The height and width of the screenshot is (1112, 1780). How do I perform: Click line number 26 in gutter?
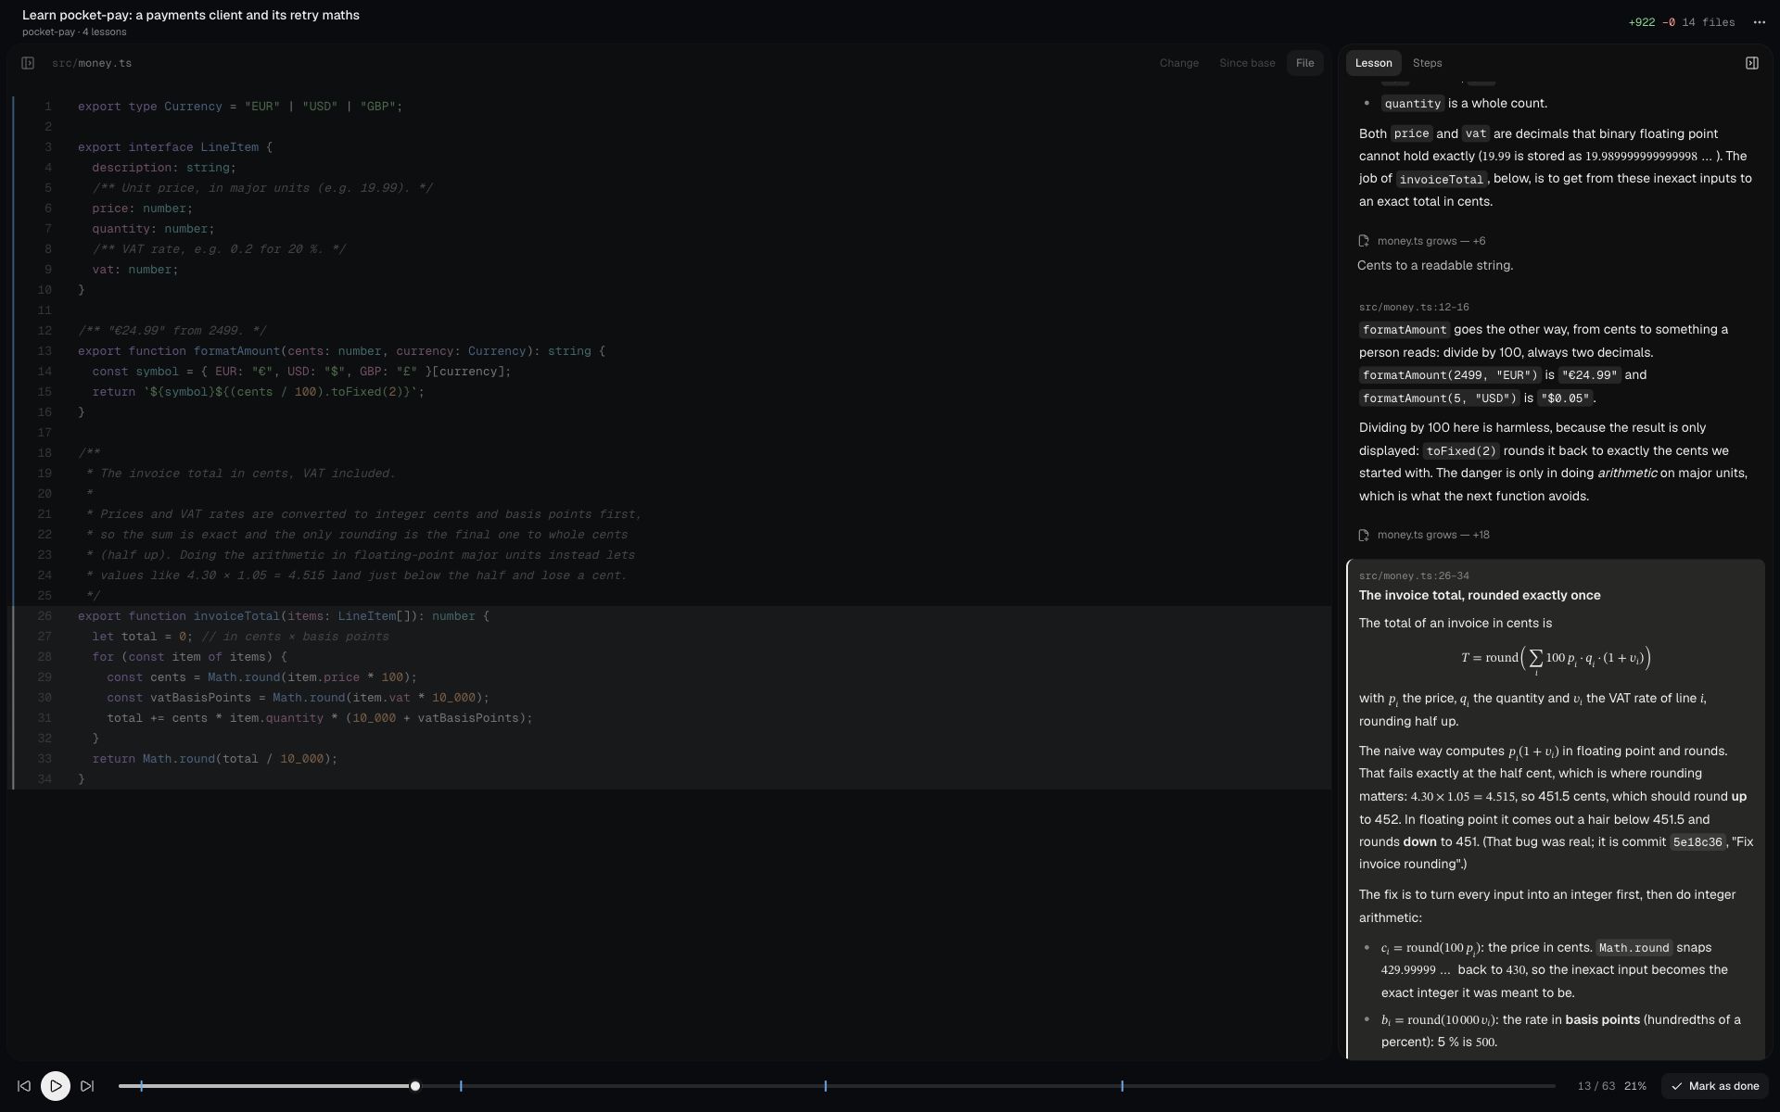point(44,616)
